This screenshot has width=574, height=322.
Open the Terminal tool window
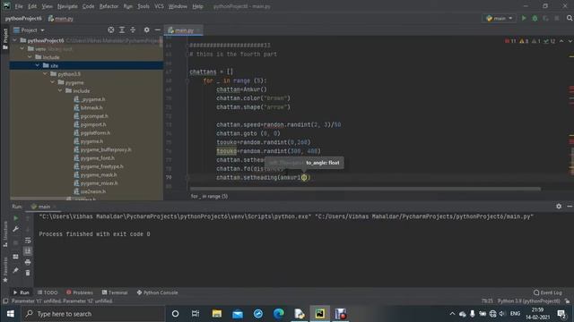click(115, 292)
